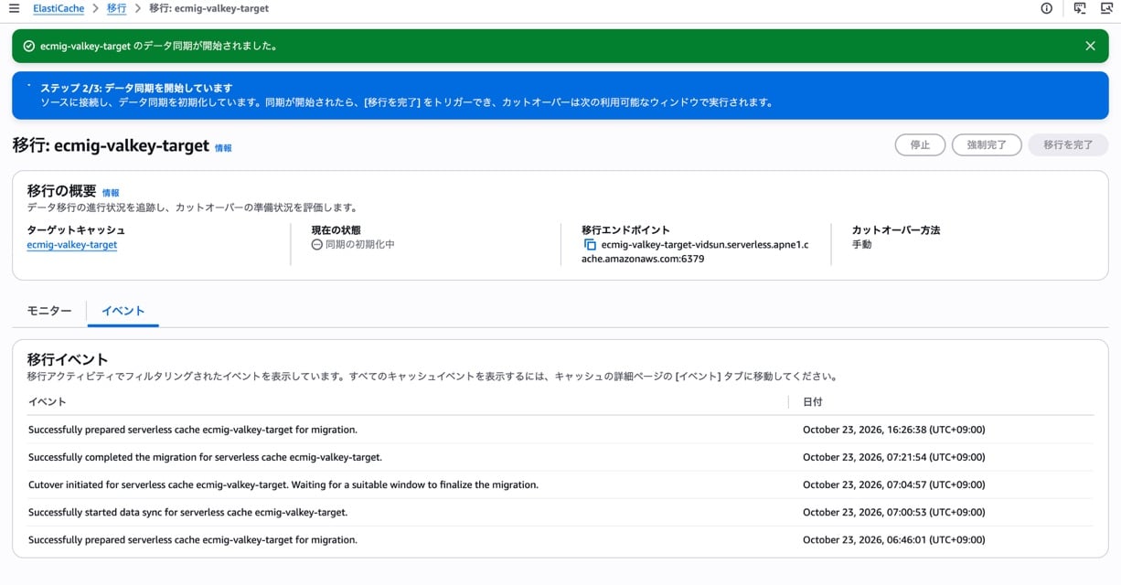Click the 移行イベント section heading

click(x=68, y=359)
